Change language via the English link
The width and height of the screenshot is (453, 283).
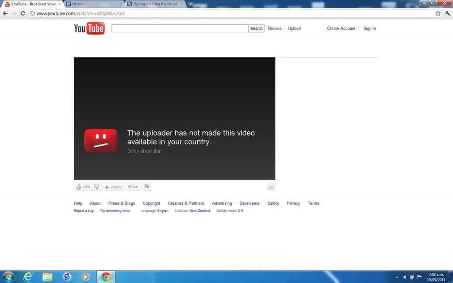163,211
